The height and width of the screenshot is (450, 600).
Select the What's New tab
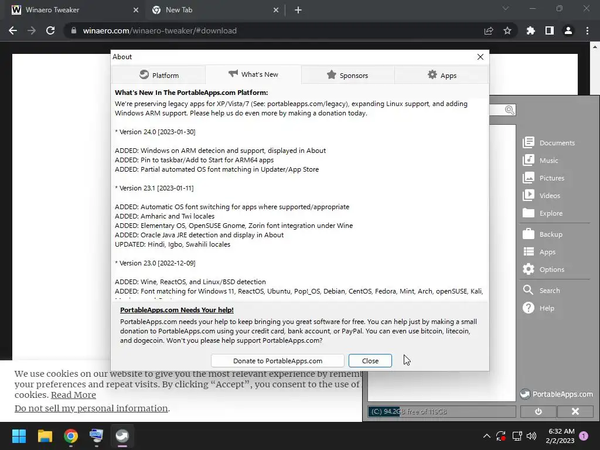coord(253,74)
